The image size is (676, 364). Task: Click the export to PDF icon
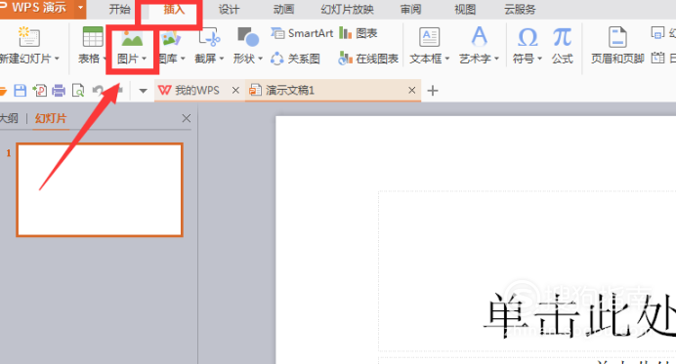[x=40, y=91]
